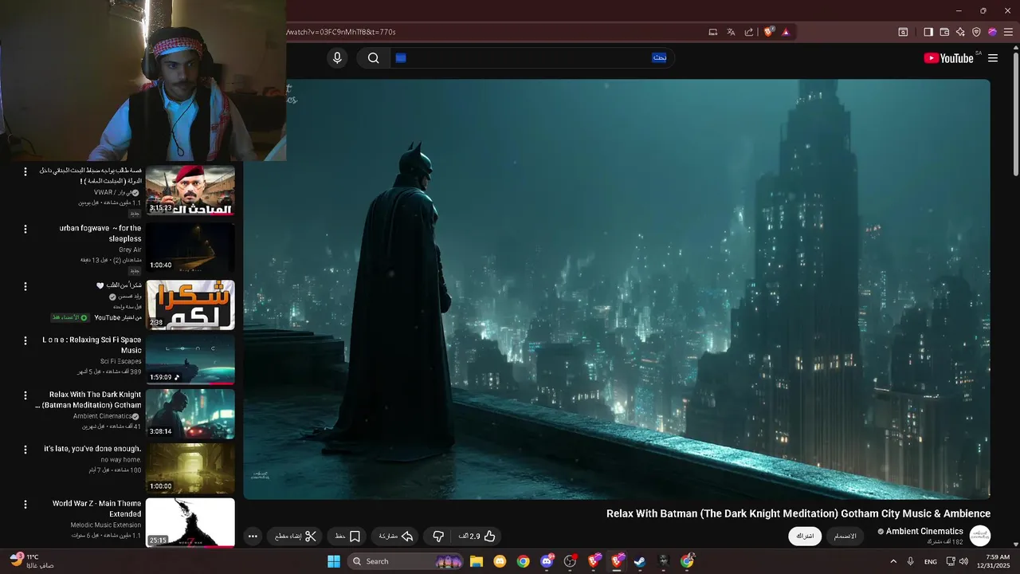
Task: Play the L o n e Sci Fi thumbnail
Action: pyautogui.click(x=190, y=360)
